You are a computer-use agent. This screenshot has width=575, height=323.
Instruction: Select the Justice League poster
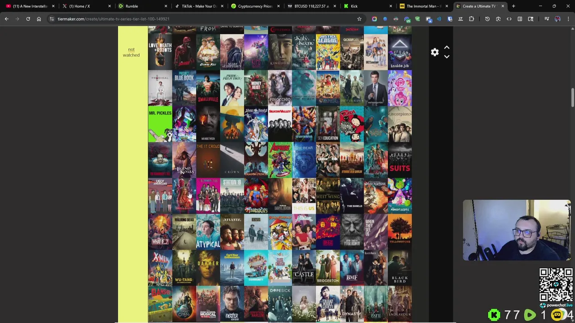[328, 52]
